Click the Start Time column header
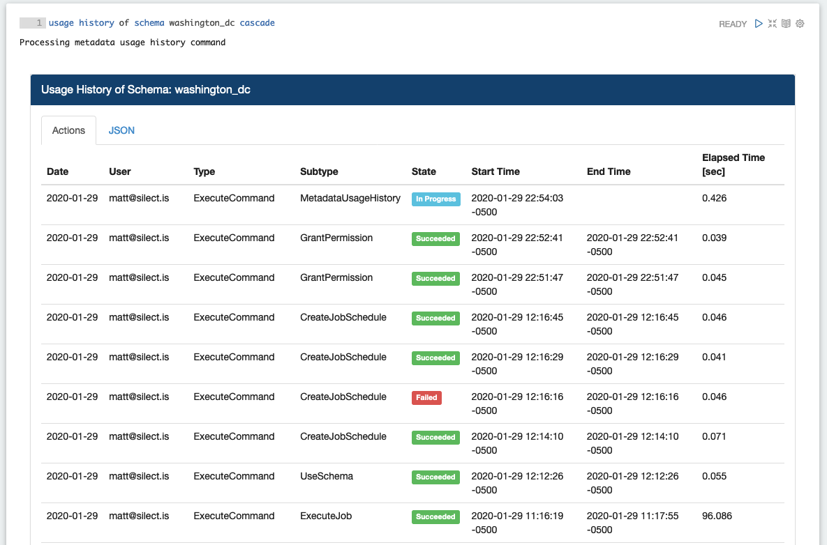The height and width of the screenshot is (545, 827). pyautogui.click(x=496, y=171)
